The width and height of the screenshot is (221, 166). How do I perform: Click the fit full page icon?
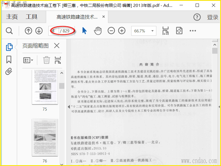click(179, 31)
